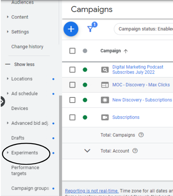173x196 pixels.
Task: Open Experiments menu item
Action: [x=25, y=153]
